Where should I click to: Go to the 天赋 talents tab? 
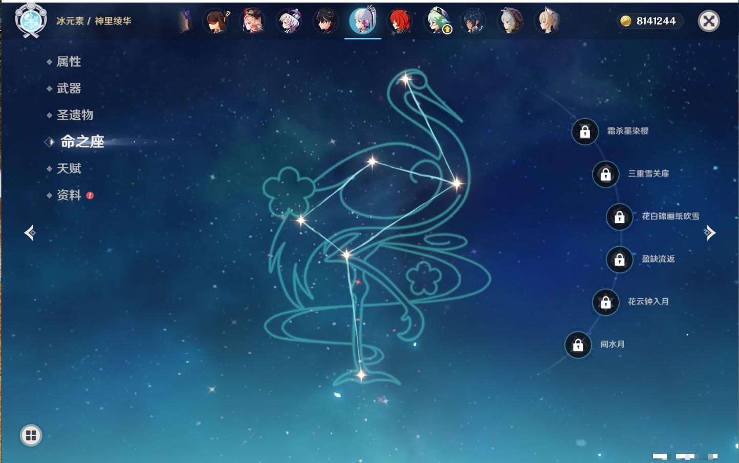pos(69,168)
